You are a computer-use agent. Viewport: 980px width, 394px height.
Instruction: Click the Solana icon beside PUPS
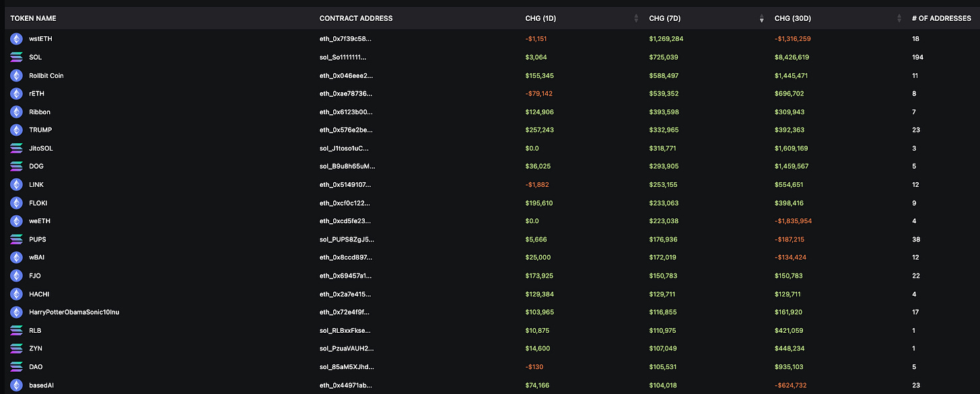[16, 239]
